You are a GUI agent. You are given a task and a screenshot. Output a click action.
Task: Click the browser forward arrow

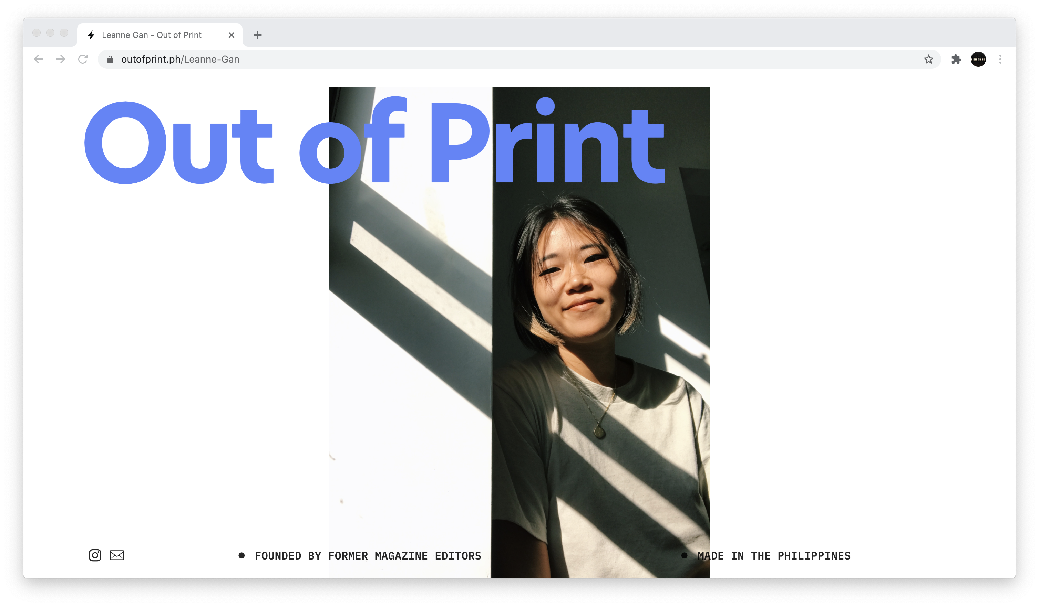click(x=61, y=59)
